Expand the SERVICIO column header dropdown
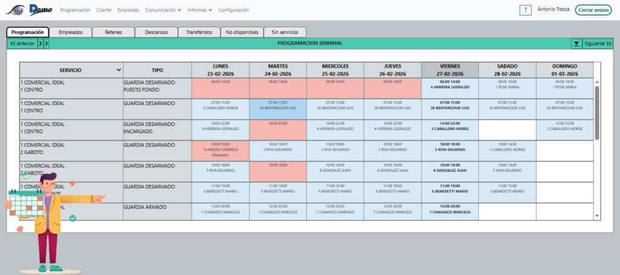620x275 pixels. [x=118, y=70]
